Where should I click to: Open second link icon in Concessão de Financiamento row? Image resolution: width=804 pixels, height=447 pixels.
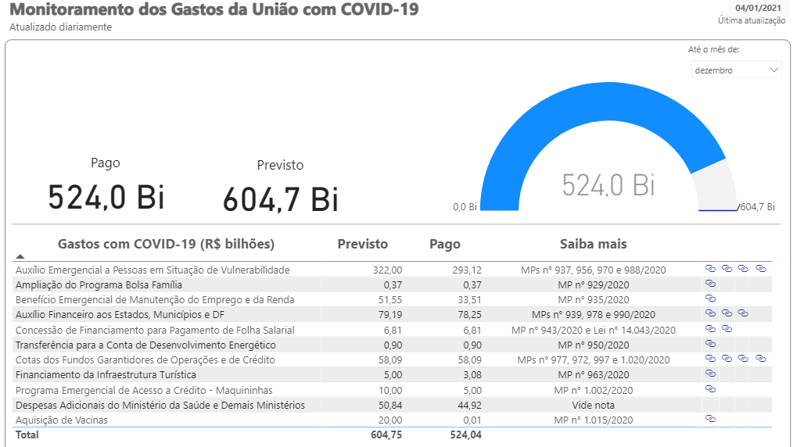727,328
